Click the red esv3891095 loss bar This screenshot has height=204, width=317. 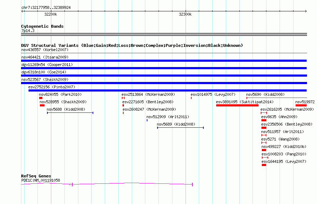[237, 105]
